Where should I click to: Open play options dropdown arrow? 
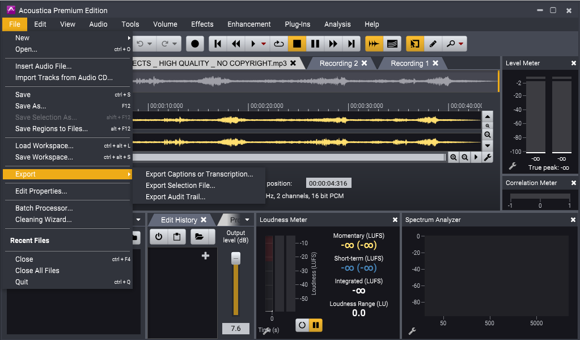264,44
